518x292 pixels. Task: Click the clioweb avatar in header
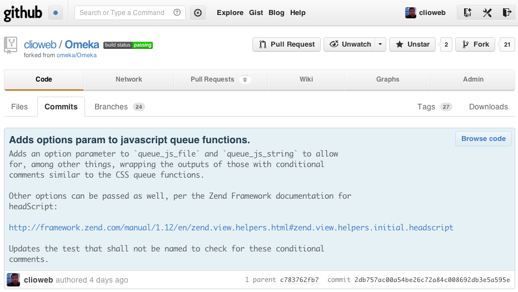[x=411, y=13]
